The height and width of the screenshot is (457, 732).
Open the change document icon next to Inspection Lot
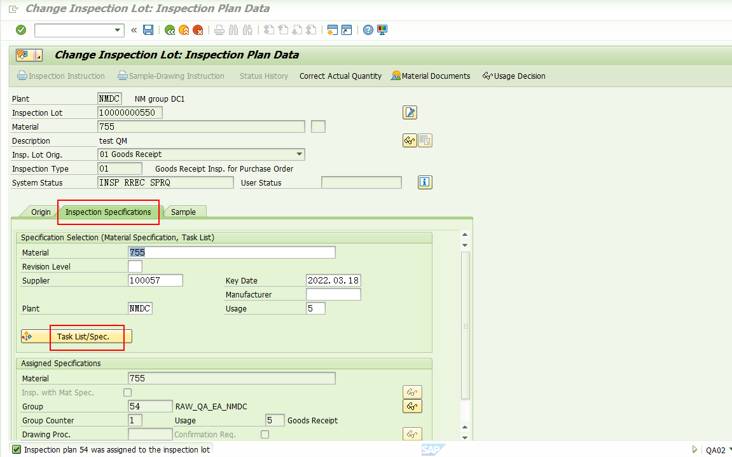pyautogui.click(x=410, y=113)
